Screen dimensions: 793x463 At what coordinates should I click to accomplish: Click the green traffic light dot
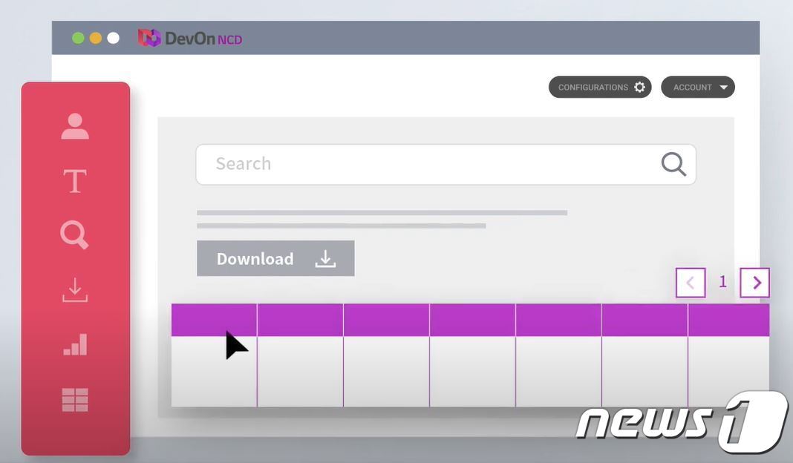point(78,37)
